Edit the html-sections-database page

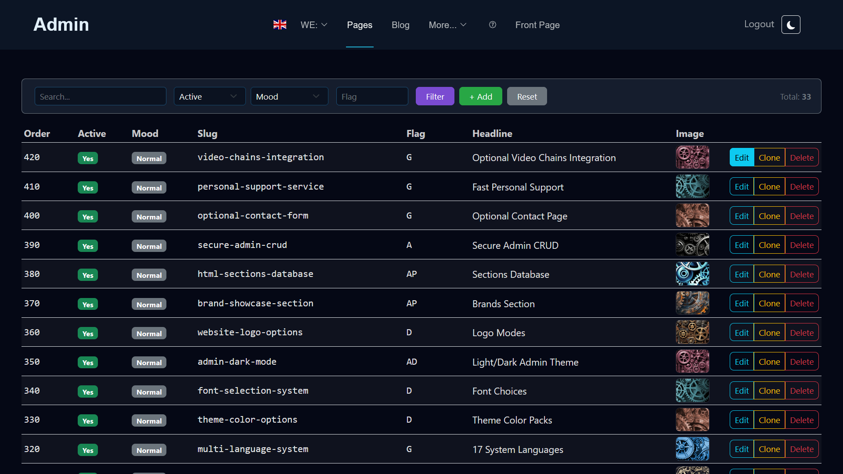click(742, 274)
